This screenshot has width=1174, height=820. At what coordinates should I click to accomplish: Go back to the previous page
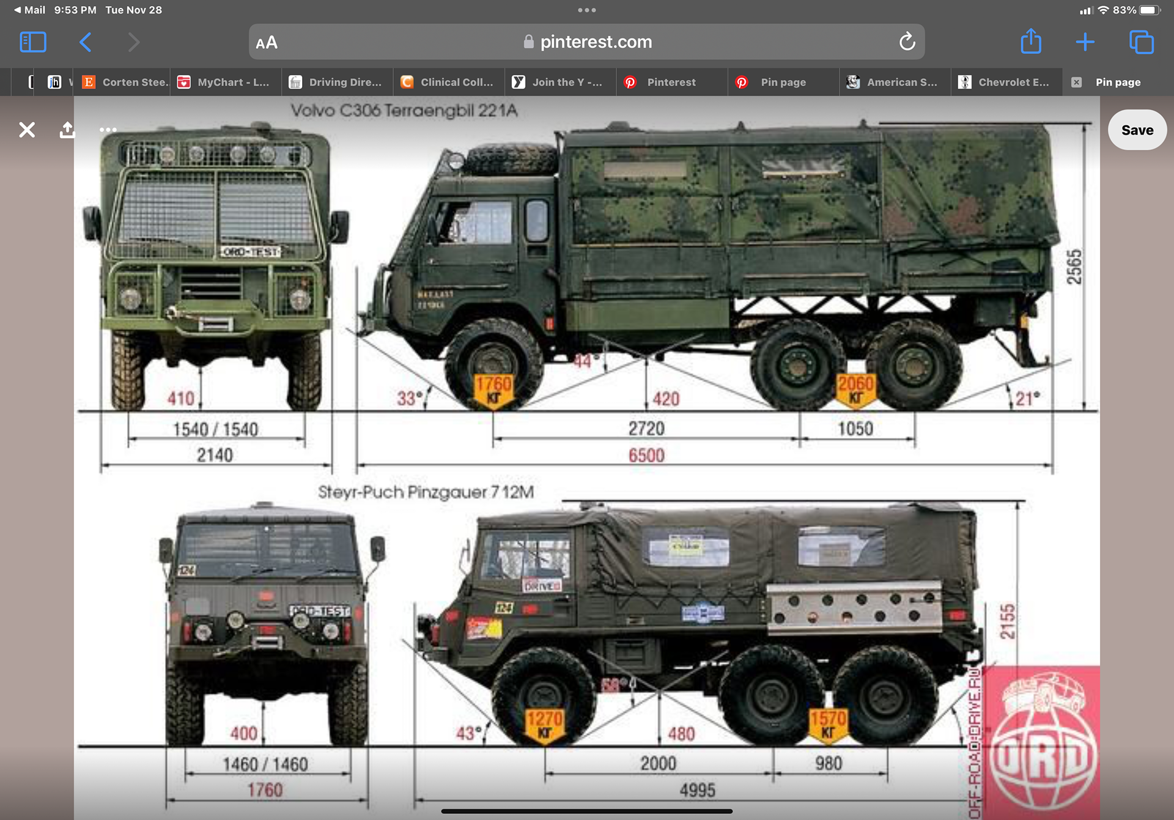[x=86, y=42]
